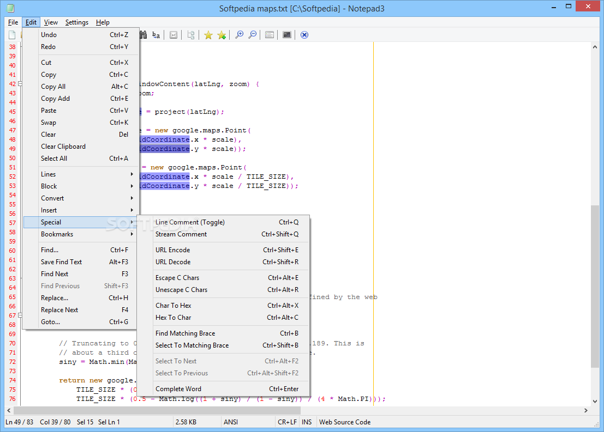This screenshot has height=432, width=604.
Task: Choose Select All menu entry
Action: point(80,159)
